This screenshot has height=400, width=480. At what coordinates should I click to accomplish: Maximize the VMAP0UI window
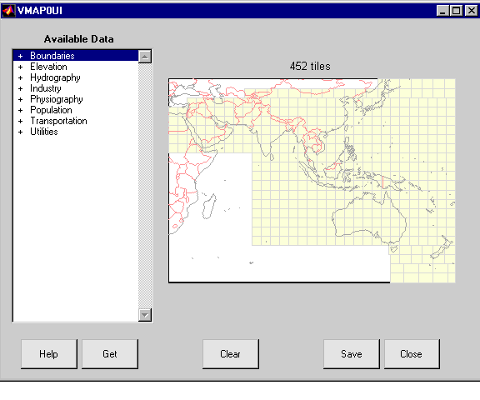456,11
